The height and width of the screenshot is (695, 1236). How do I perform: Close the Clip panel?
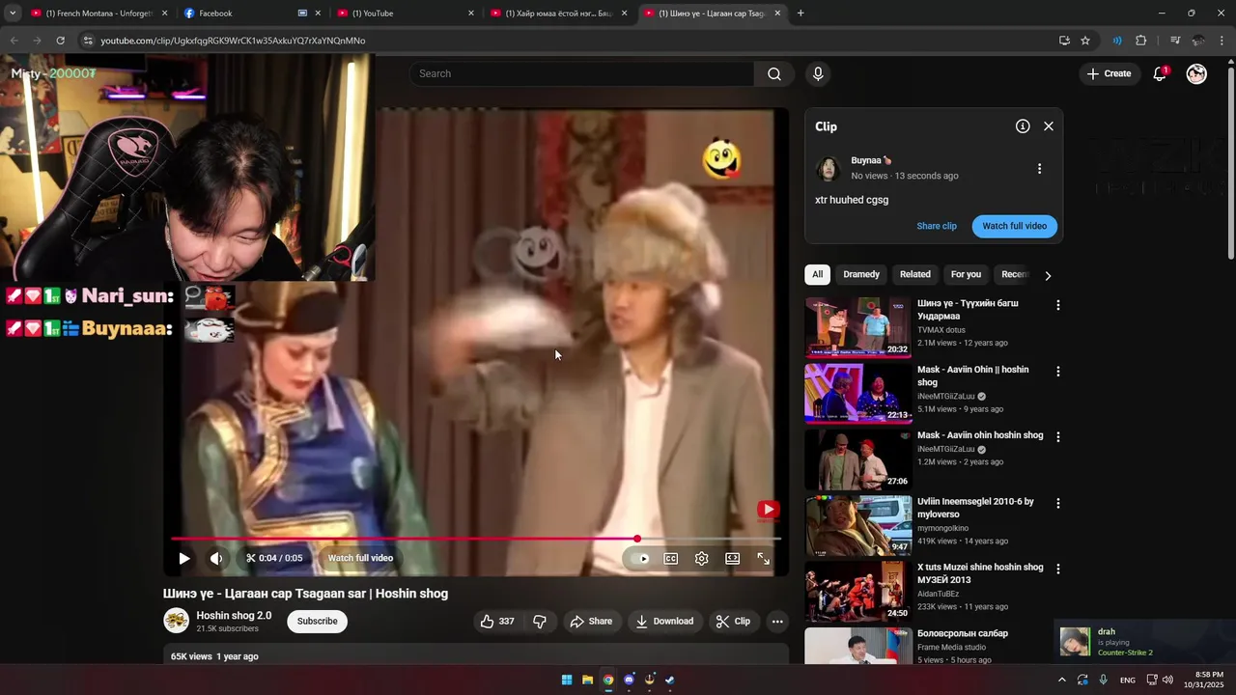click(x=1049, y=126)
